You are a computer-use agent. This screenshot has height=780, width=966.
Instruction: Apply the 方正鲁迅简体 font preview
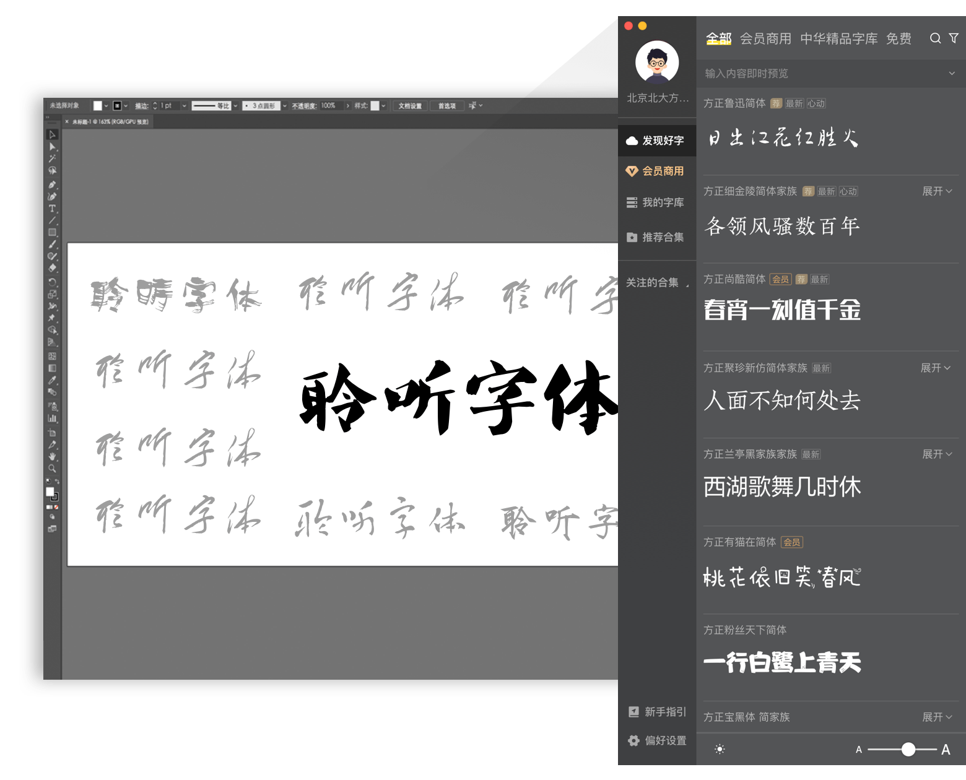(783, 137)
